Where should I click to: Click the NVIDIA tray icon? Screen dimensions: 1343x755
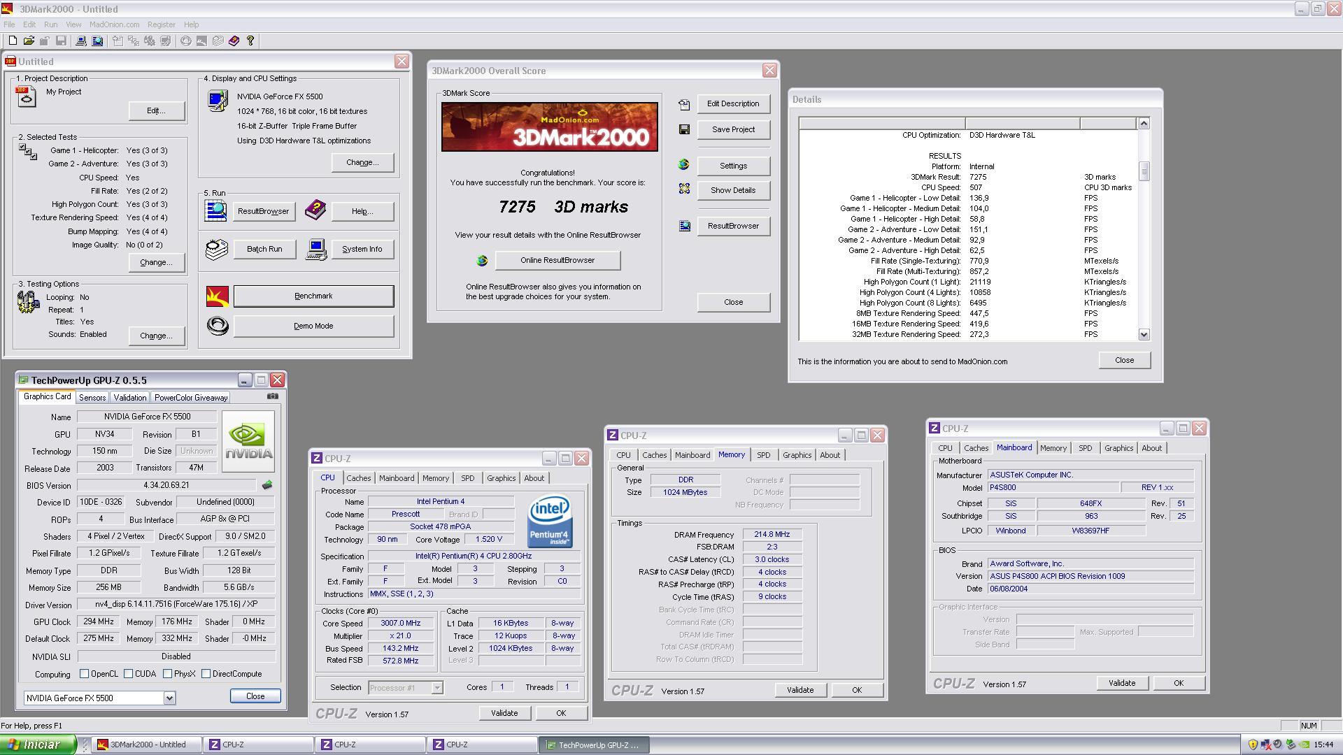(1304, 745)
